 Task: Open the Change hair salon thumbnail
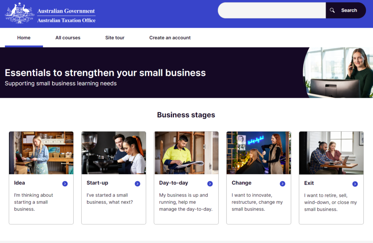pos(258,153)
